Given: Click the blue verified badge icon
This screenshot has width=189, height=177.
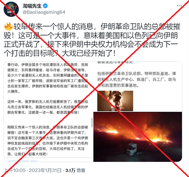Looking at the screenshot, I should click(x=45, y=6).
